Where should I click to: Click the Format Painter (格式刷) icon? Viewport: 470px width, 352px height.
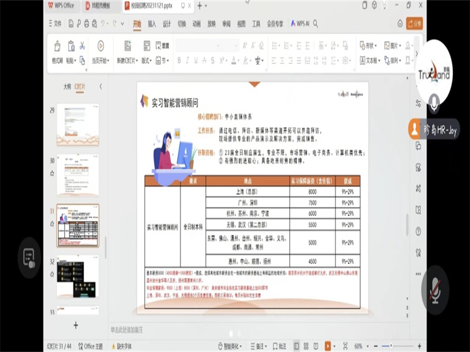click(57, 46)
